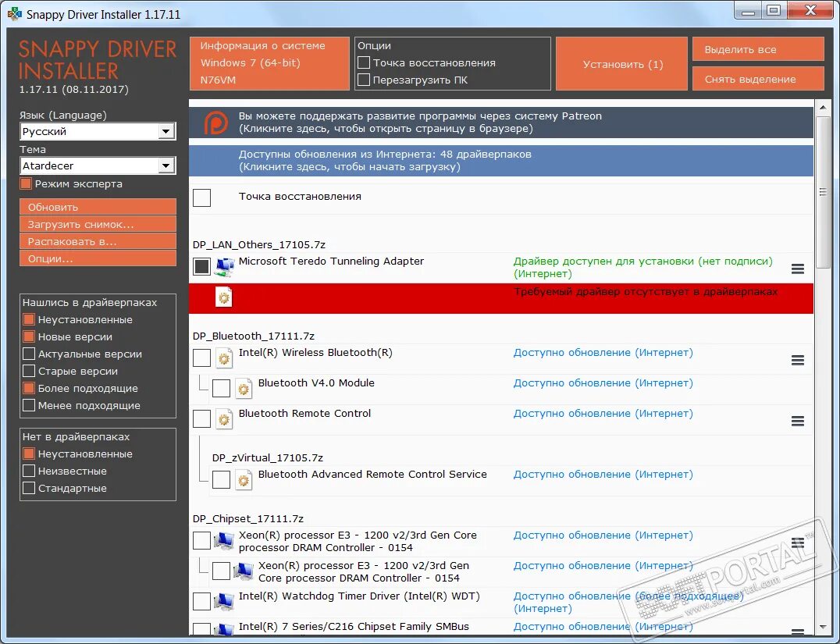Screen dimensions: 840x644
Task: Select the Intel(R) Wireless Bluetooth(R) driver checkbox
Action: pos(202,358)
